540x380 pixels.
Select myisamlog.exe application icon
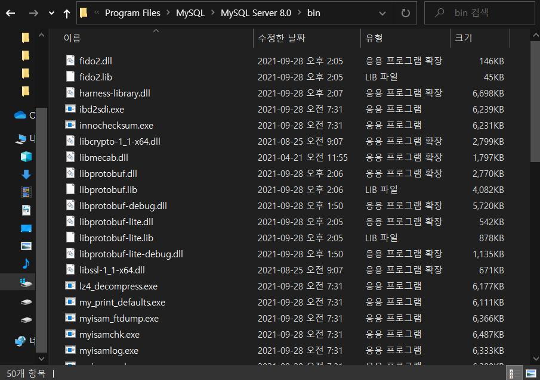(70, 350)
